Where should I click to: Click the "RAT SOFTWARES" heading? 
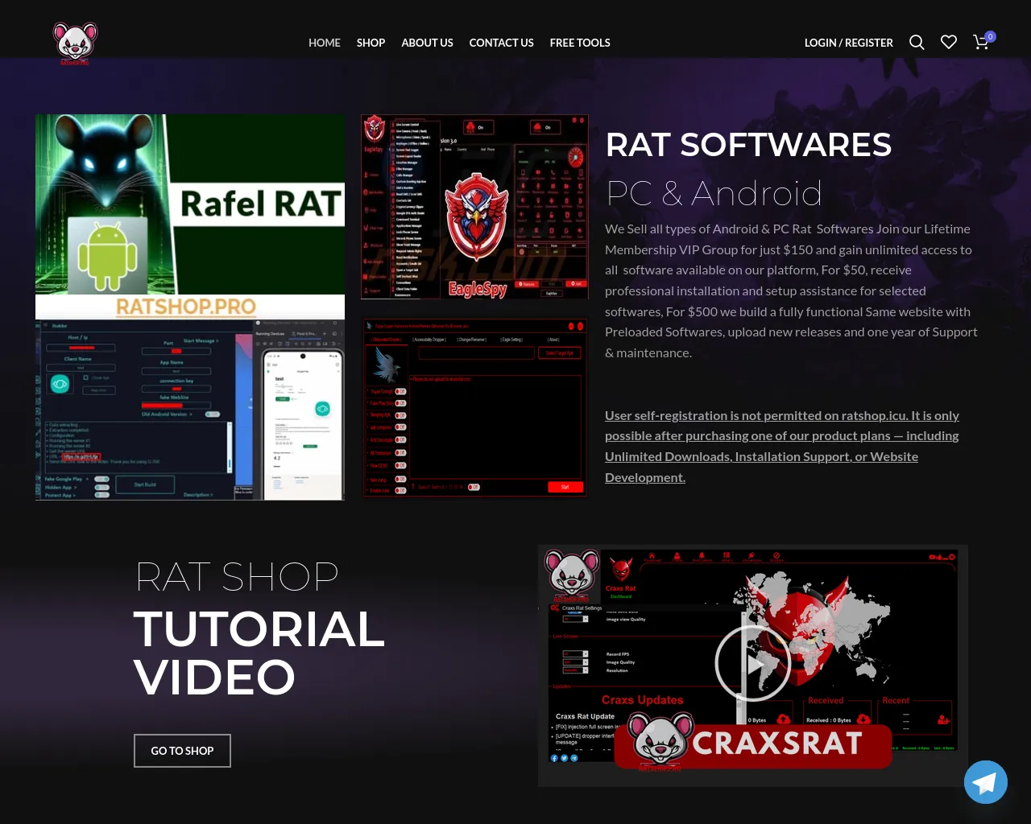tap(748, 145)
